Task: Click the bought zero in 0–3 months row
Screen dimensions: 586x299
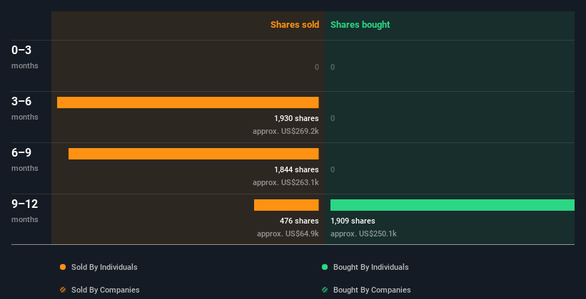Action: click(x=333, y=67)
